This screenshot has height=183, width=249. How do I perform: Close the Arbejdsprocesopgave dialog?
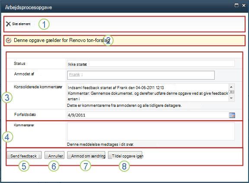pos(244,5)
